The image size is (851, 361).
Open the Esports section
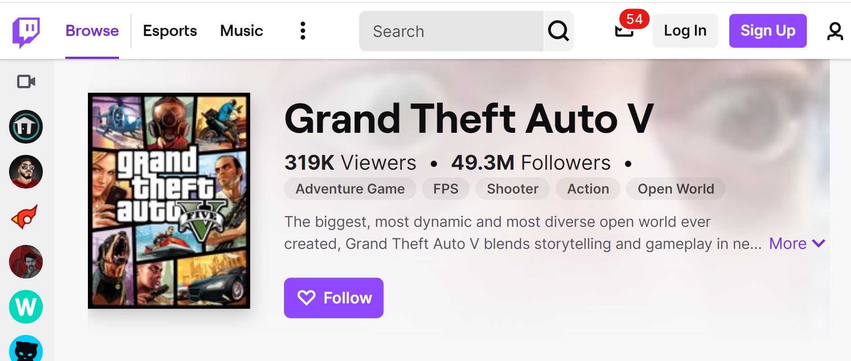point(169,31)
